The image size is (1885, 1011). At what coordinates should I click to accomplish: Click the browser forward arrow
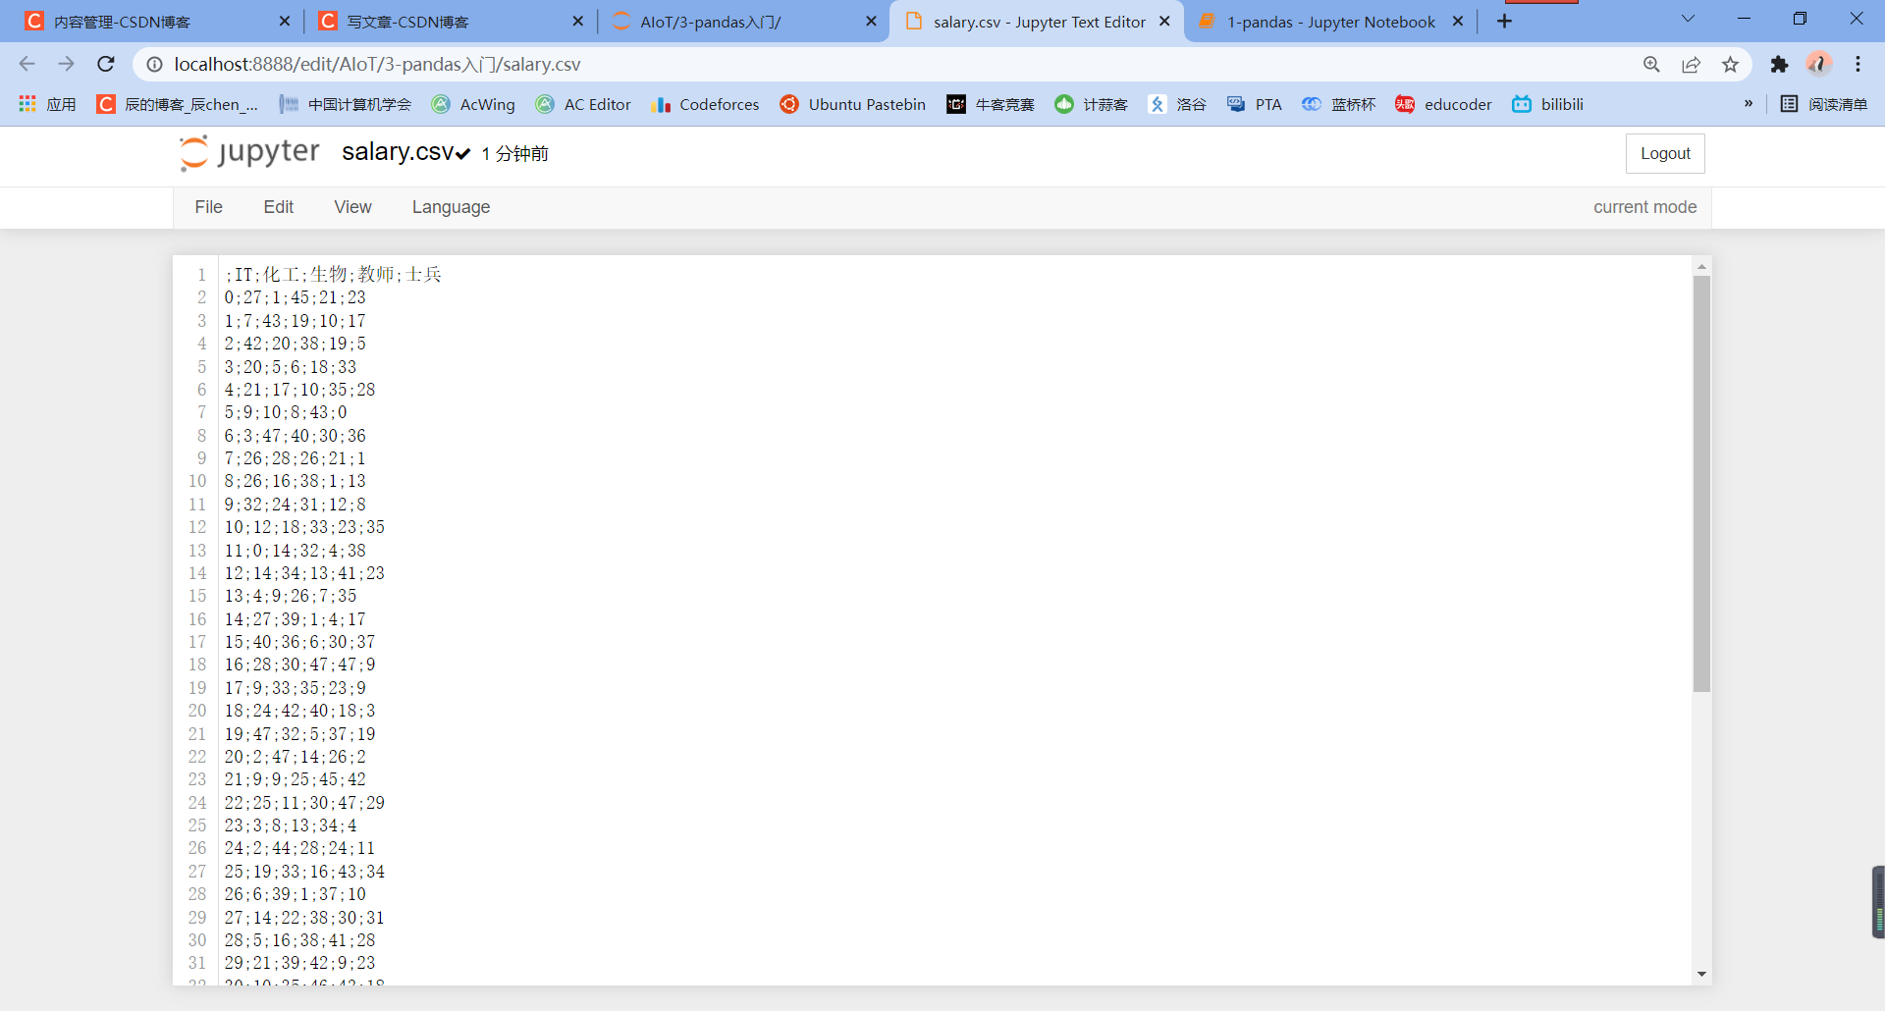(66, 64)
